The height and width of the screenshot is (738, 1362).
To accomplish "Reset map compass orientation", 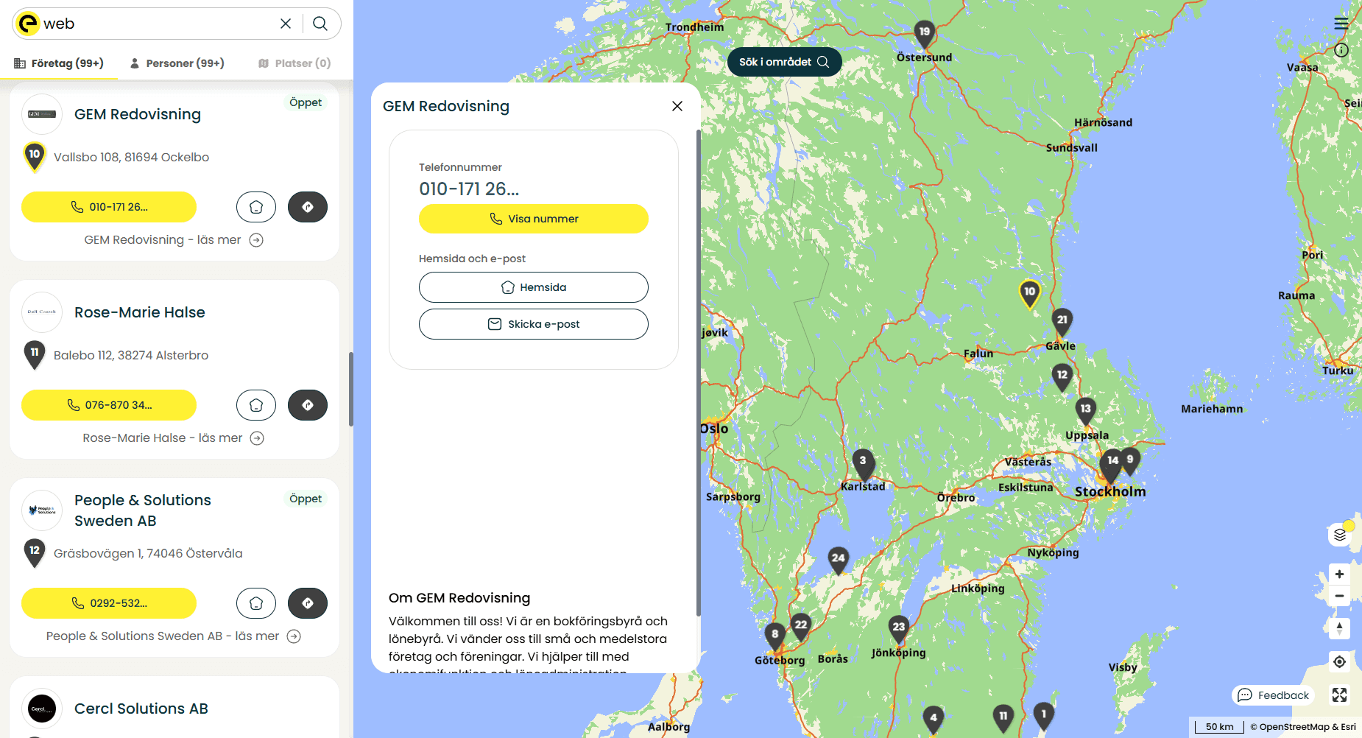I will click(x=1340, y=628).
